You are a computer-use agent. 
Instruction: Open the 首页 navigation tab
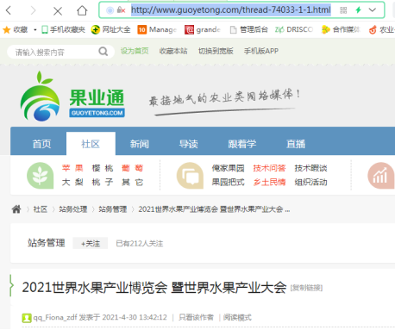click(x=41, y=144)
